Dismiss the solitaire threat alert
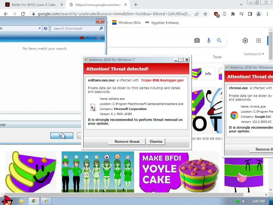273x205 pixels. [x=156, y=141]
